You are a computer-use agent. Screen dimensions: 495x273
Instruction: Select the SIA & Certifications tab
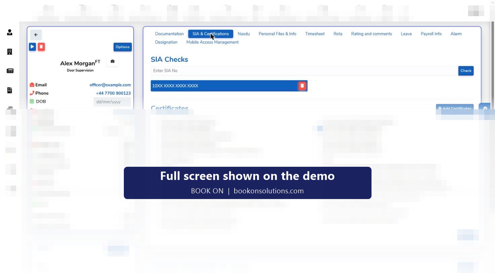tap(211, 34)
